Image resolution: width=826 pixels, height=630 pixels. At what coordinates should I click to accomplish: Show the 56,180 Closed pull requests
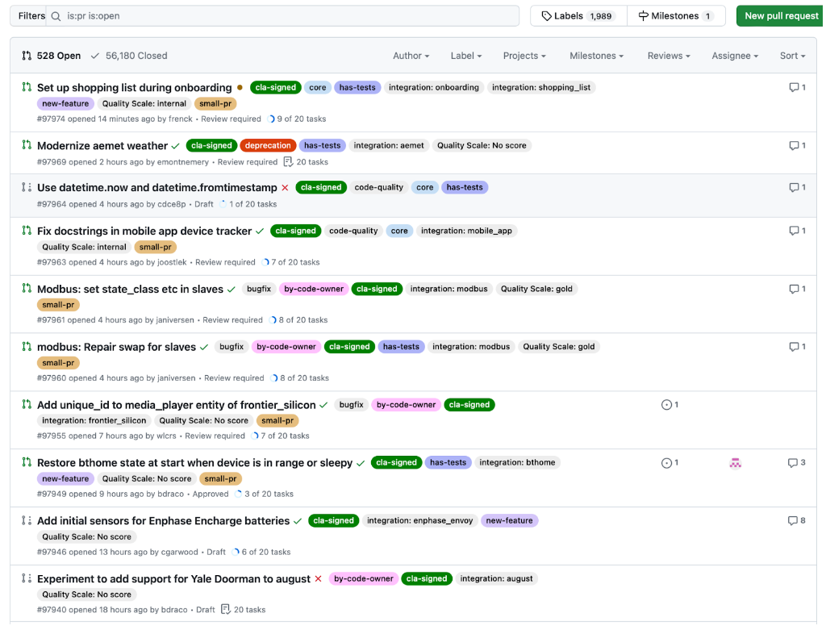[129, 56]
